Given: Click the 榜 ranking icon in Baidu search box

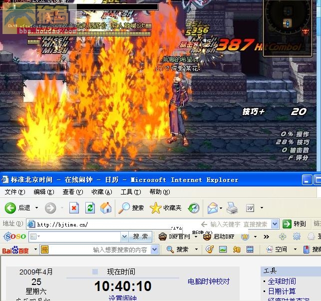Looking at the screenshot, I should coord(44,249).
